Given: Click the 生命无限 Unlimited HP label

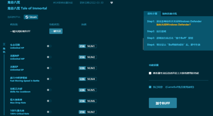Looking at the screenshot, I should (x=17, y=46).
